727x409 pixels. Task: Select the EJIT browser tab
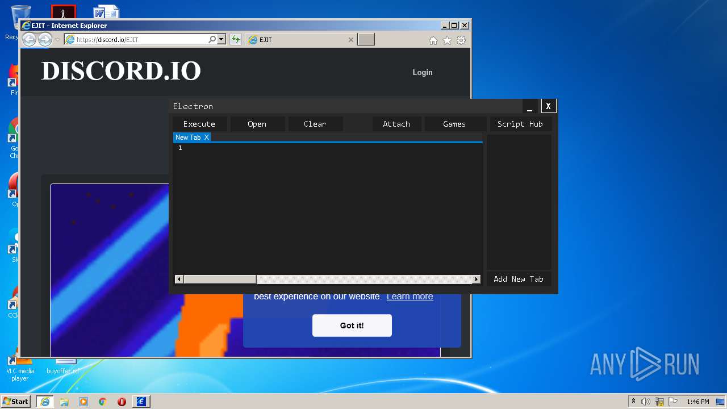[301, 40]
